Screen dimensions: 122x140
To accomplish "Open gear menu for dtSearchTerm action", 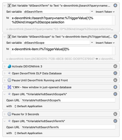I will pos(115,6).
